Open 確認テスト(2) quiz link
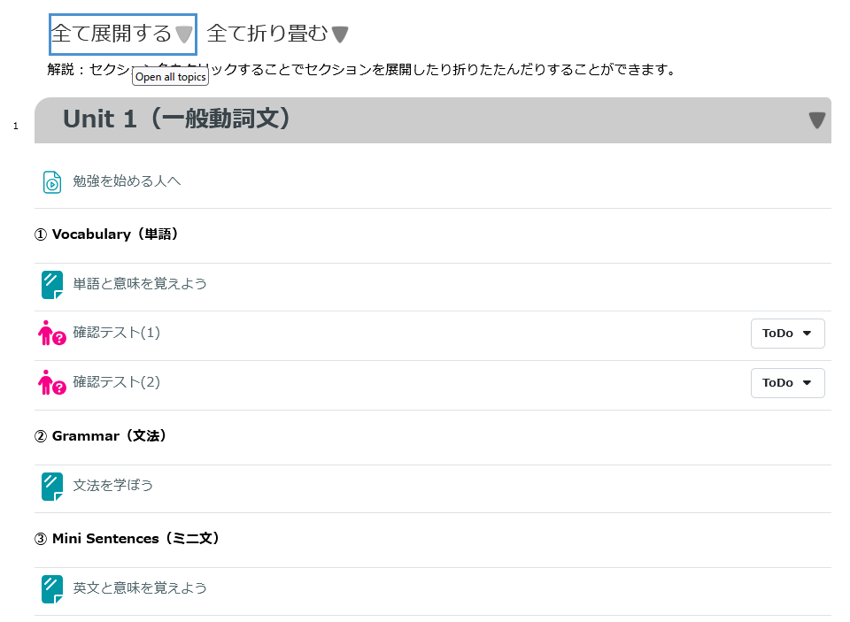850x622 pixels. [117, 382]
